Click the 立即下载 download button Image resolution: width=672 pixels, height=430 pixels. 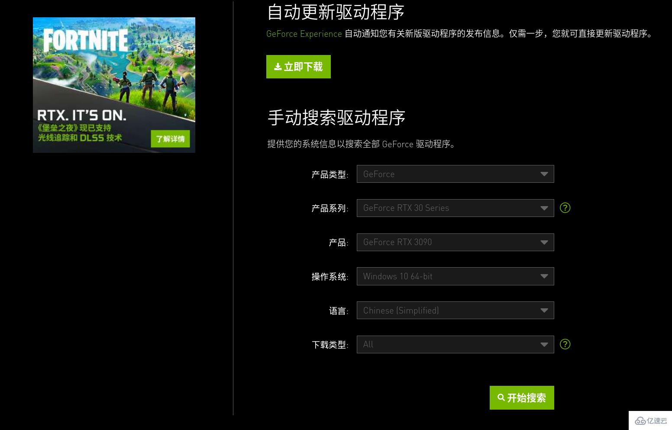(x=298, y=67)
